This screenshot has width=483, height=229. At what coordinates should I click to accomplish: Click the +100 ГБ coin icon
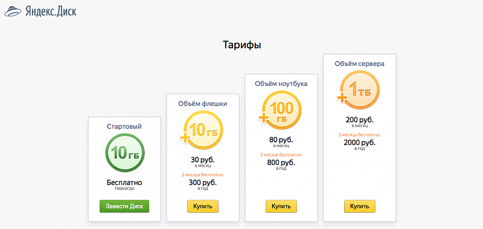coord(280,110)
